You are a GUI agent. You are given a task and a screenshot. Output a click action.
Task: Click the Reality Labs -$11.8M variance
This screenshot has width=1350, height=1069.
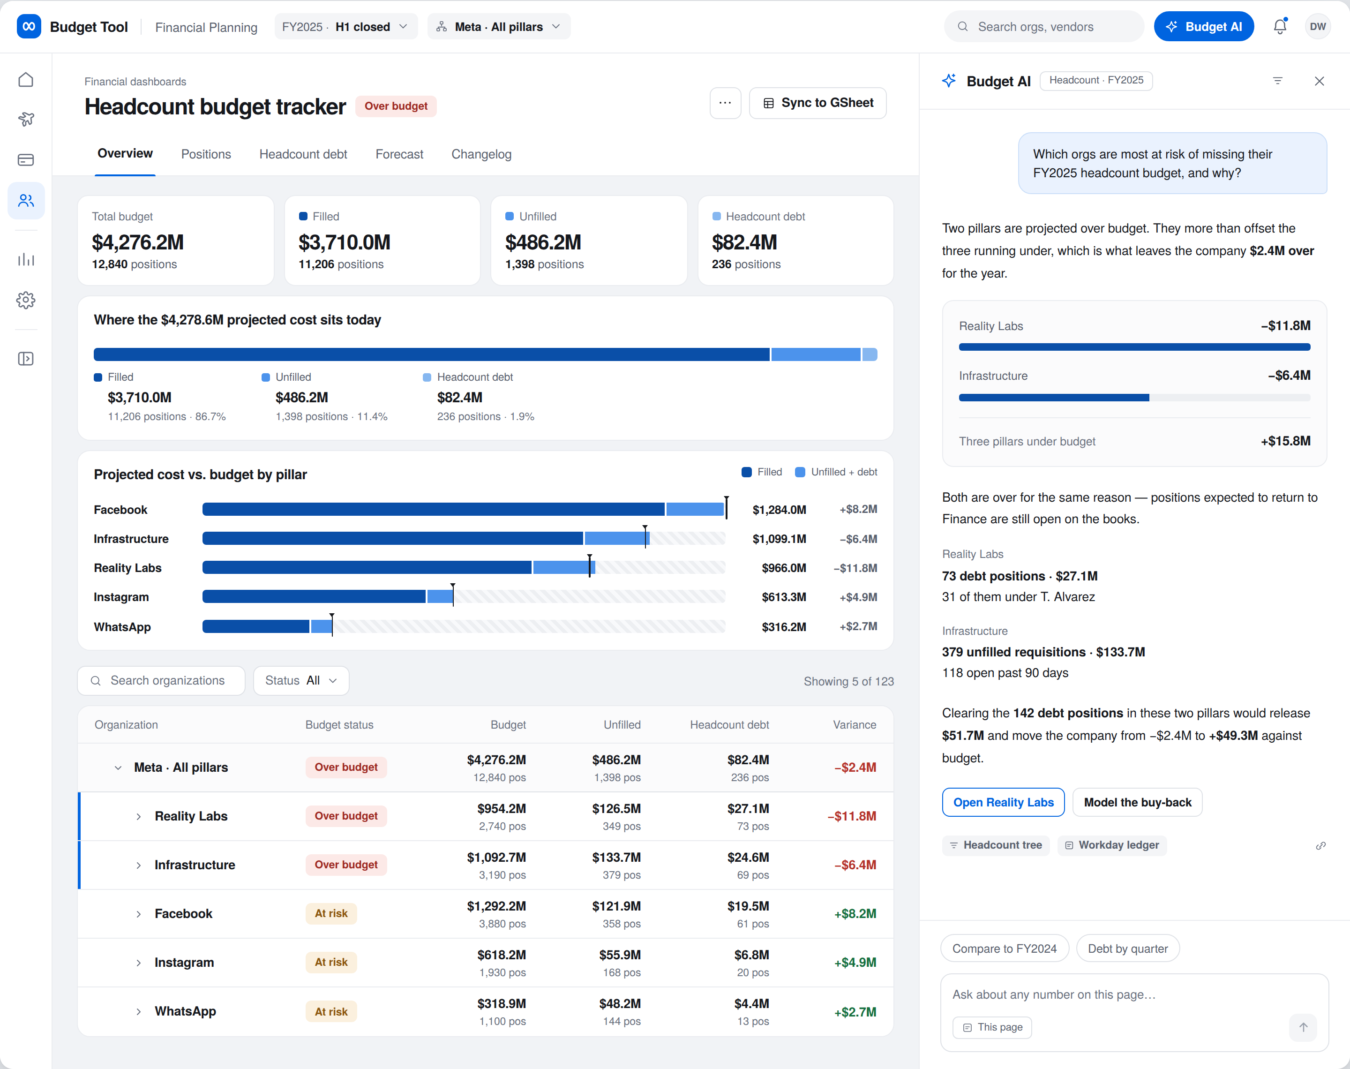tap(851, 816)
